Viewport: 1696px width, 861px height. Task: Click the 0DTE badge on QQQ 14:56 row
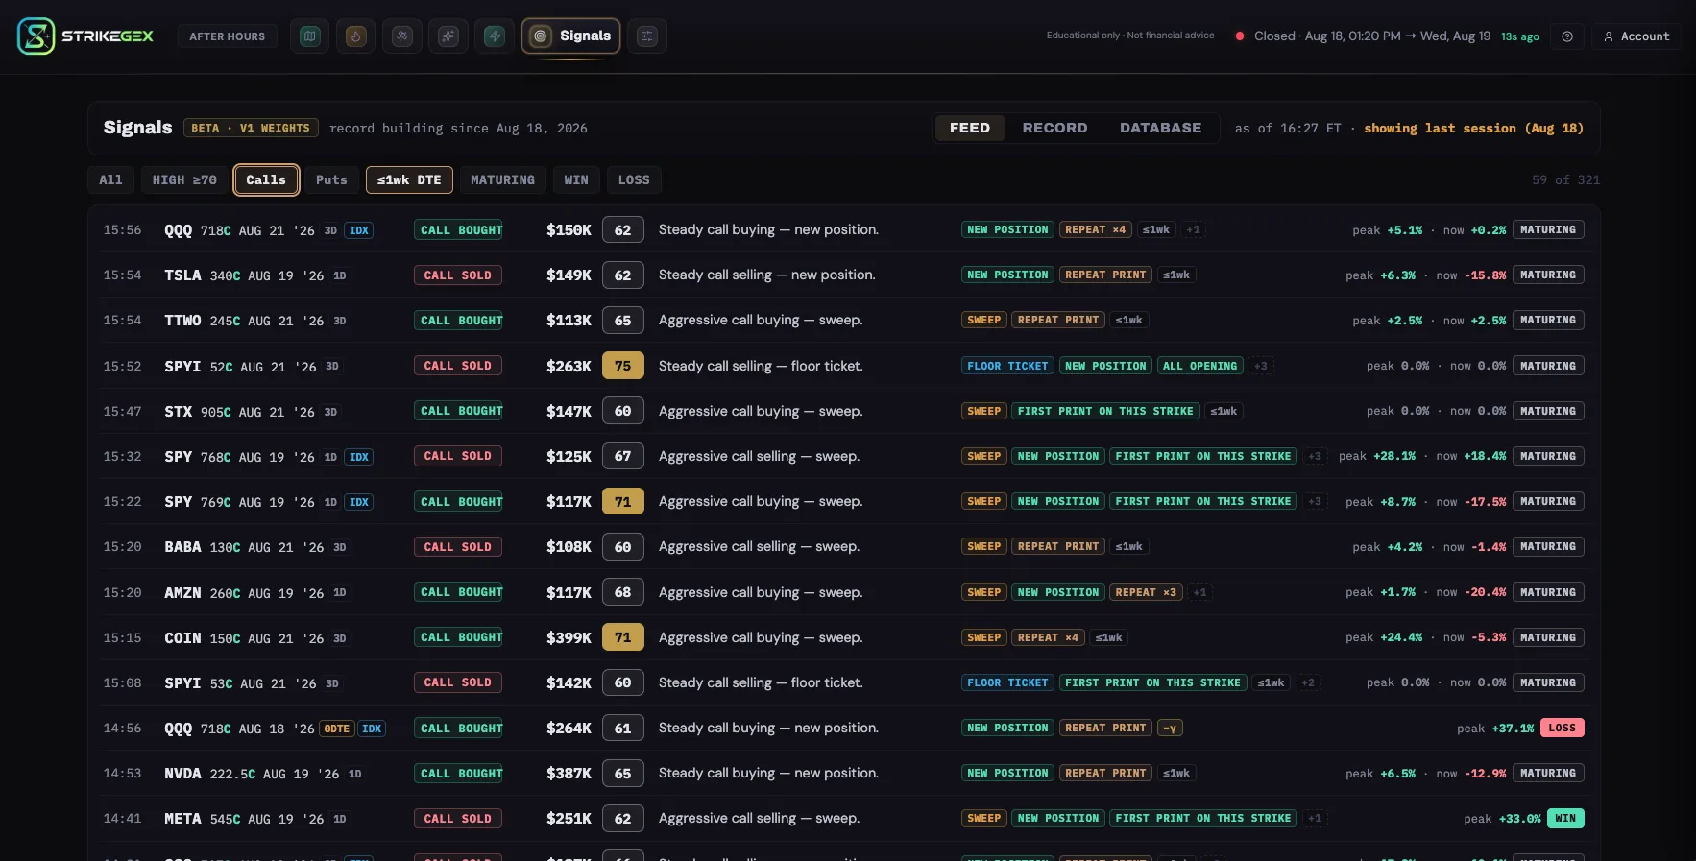[x=337, y=729]
